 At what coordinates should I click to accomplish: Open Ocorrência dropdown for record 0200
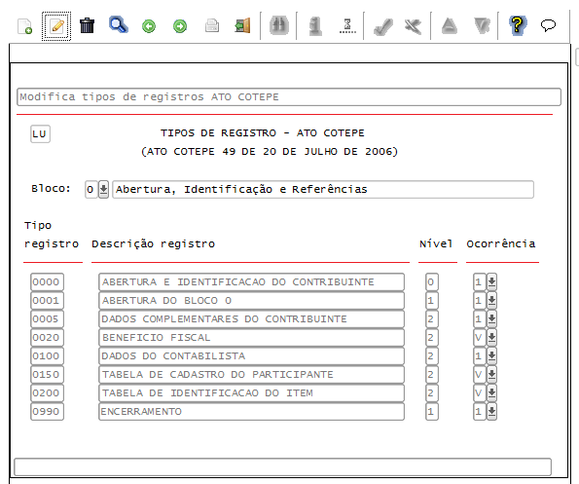point(491,392)
